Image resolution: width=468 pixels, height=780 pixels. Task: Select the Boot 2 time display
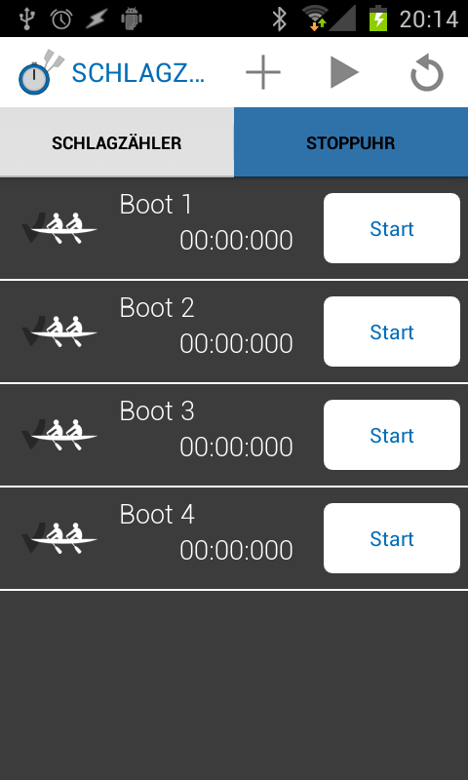click(236, 344)
